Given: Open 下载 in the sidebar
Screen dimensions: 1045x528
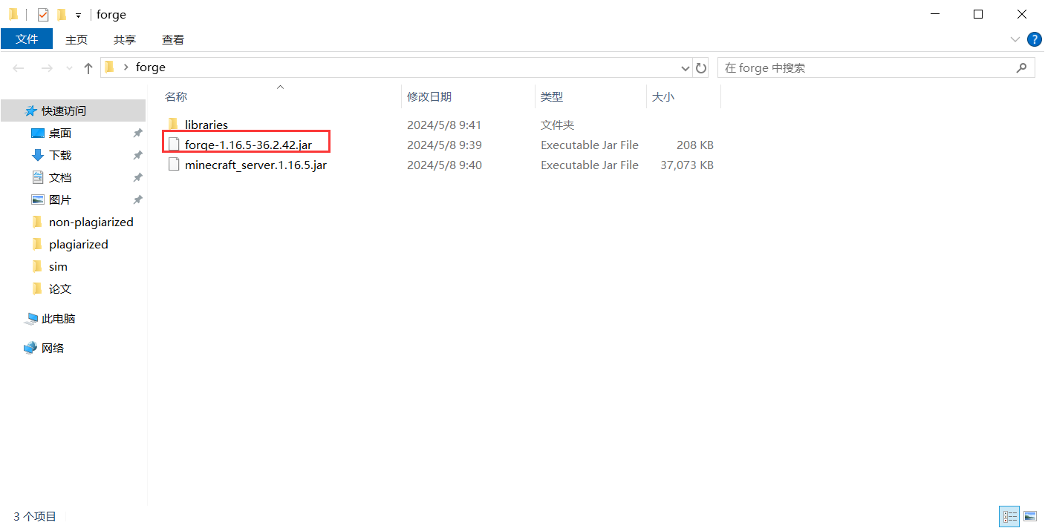Looking at the screenshot, I should (60, 155).
